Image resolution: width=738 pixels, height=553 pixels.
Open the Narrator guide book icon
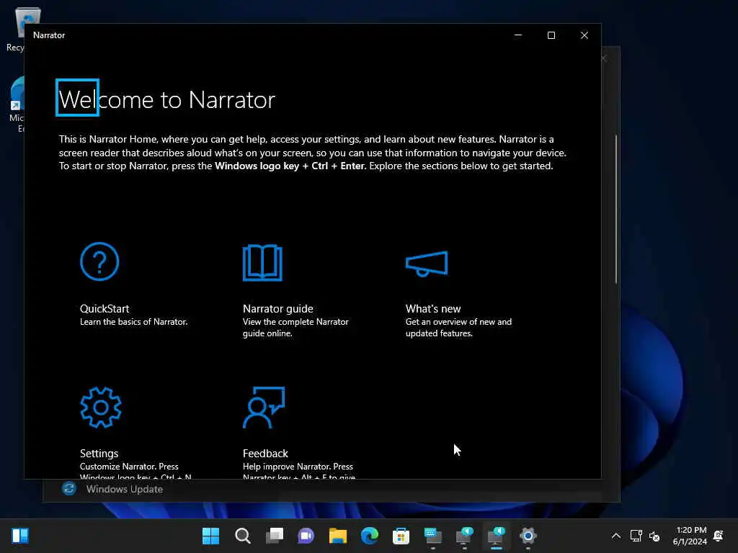[262, 263]
